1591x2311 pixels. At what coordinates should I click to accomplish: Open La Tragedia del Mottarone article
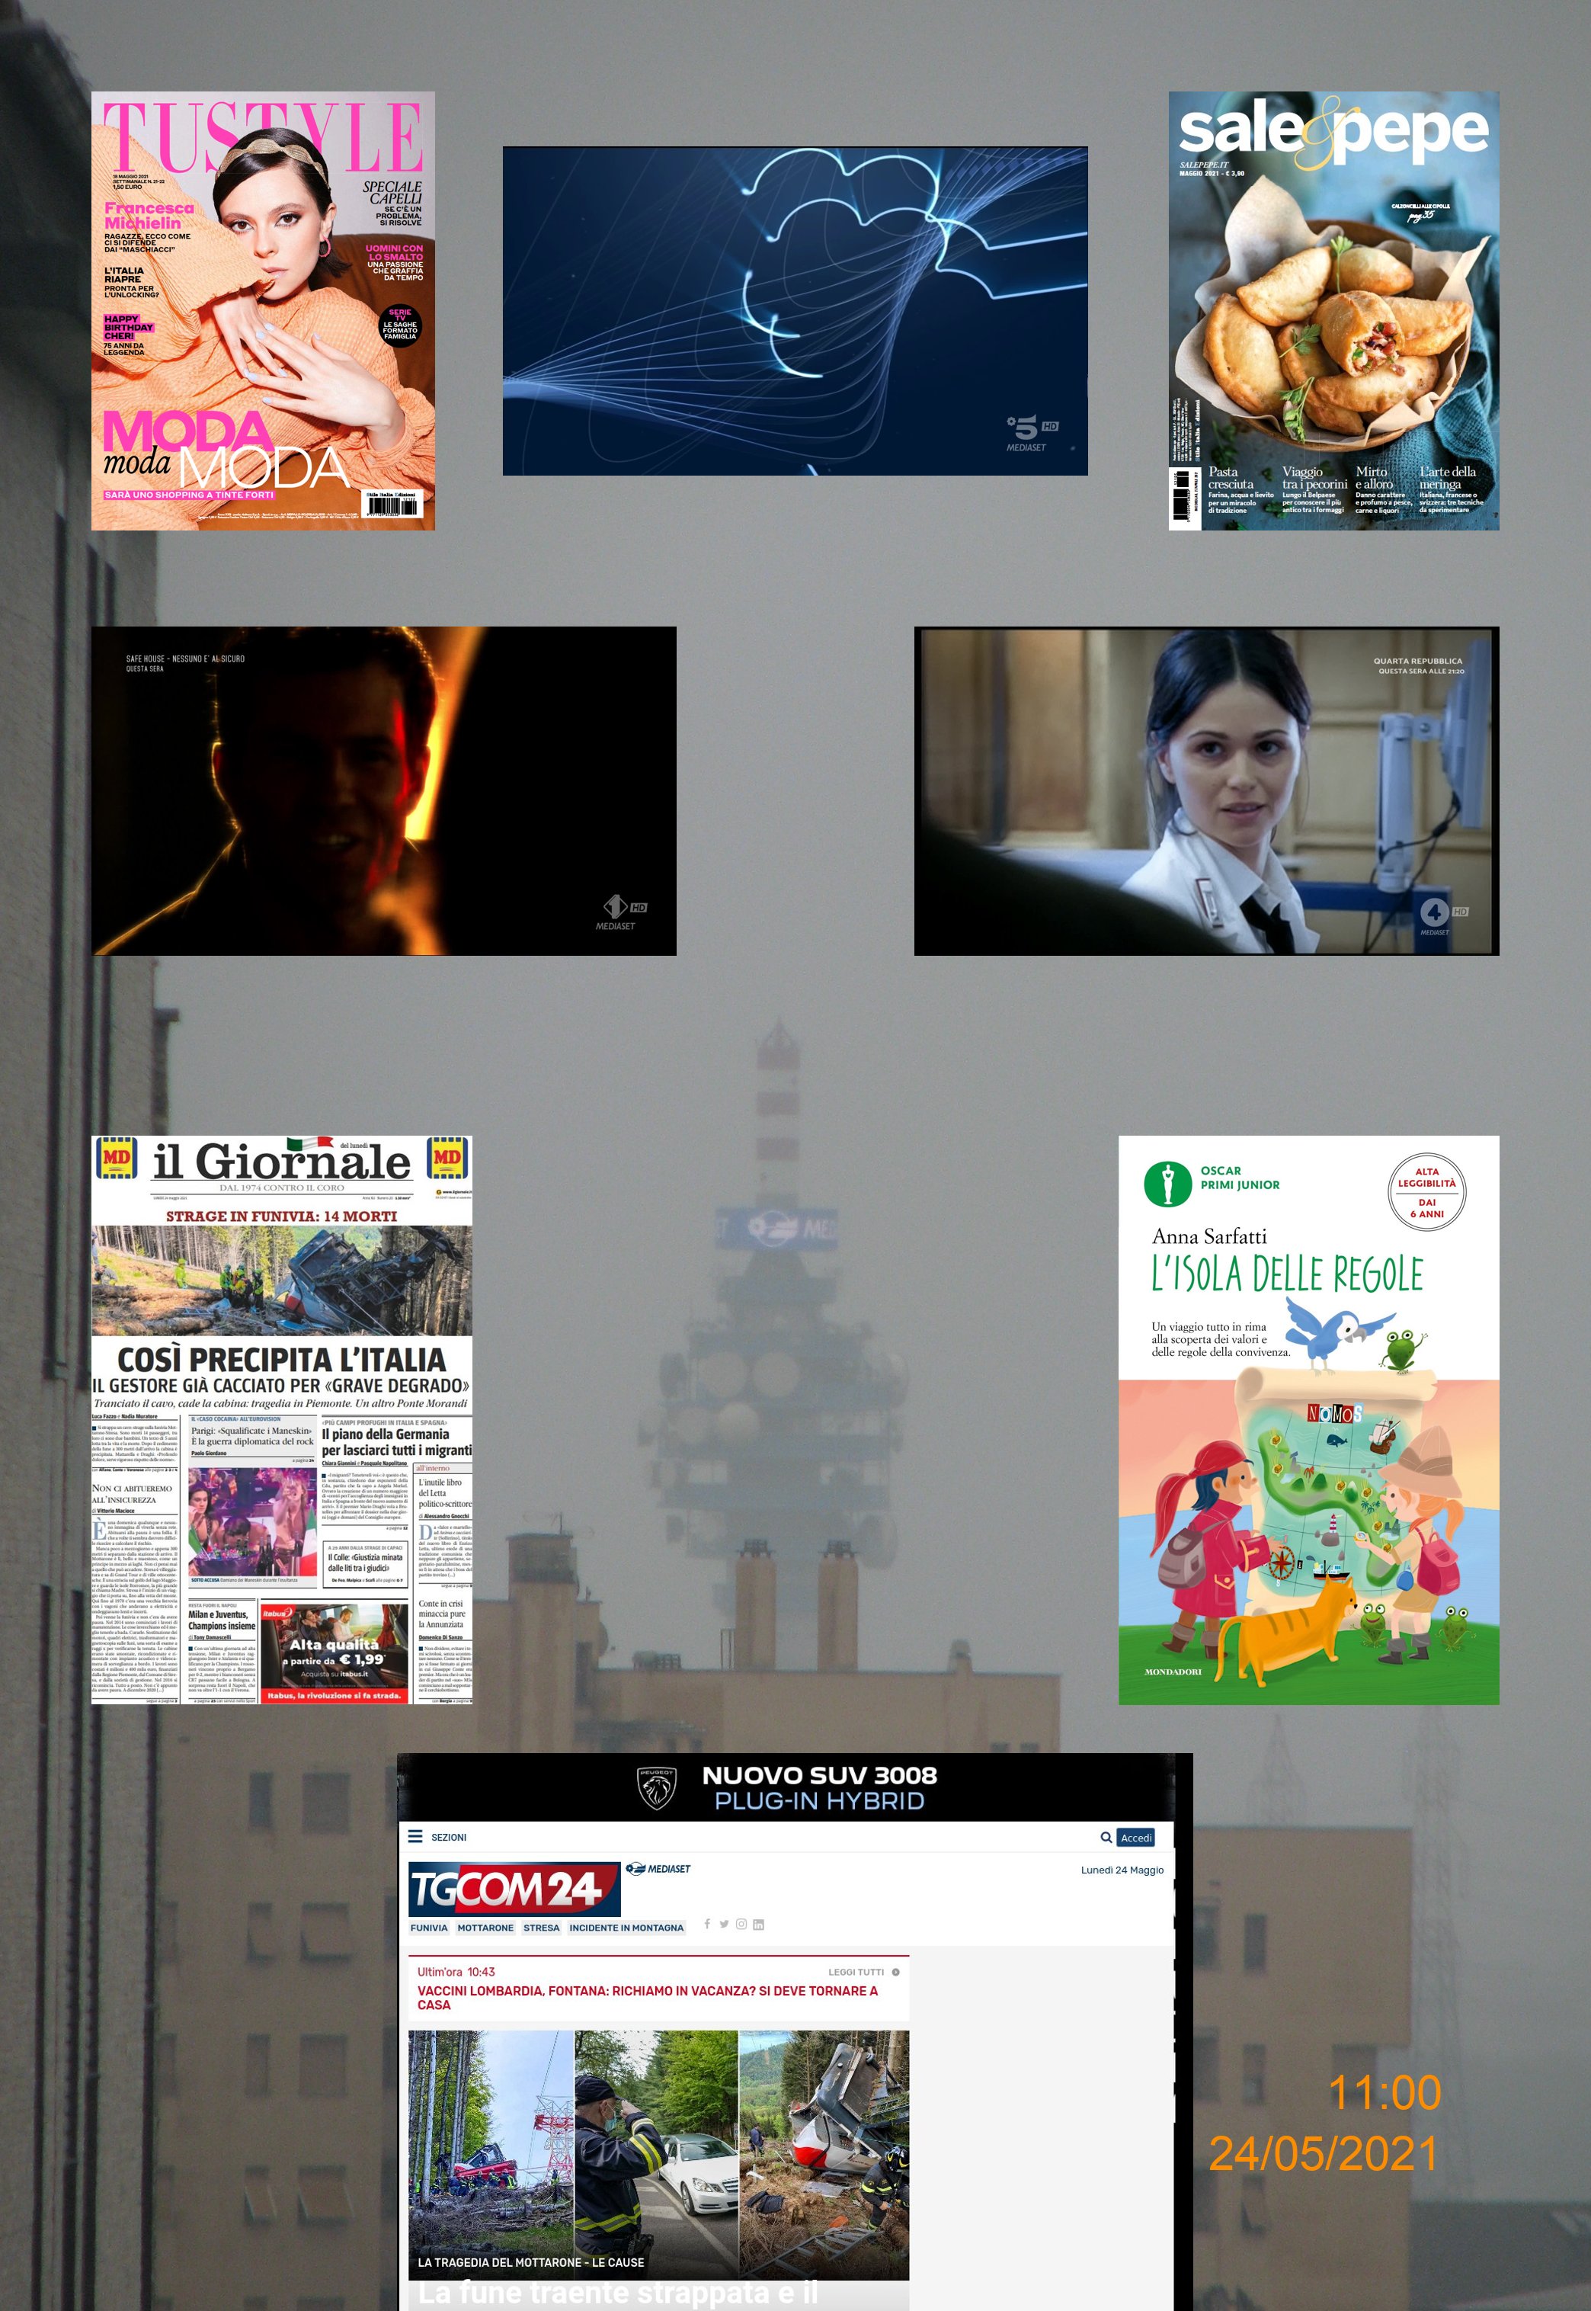click(x=530, y=2262)
